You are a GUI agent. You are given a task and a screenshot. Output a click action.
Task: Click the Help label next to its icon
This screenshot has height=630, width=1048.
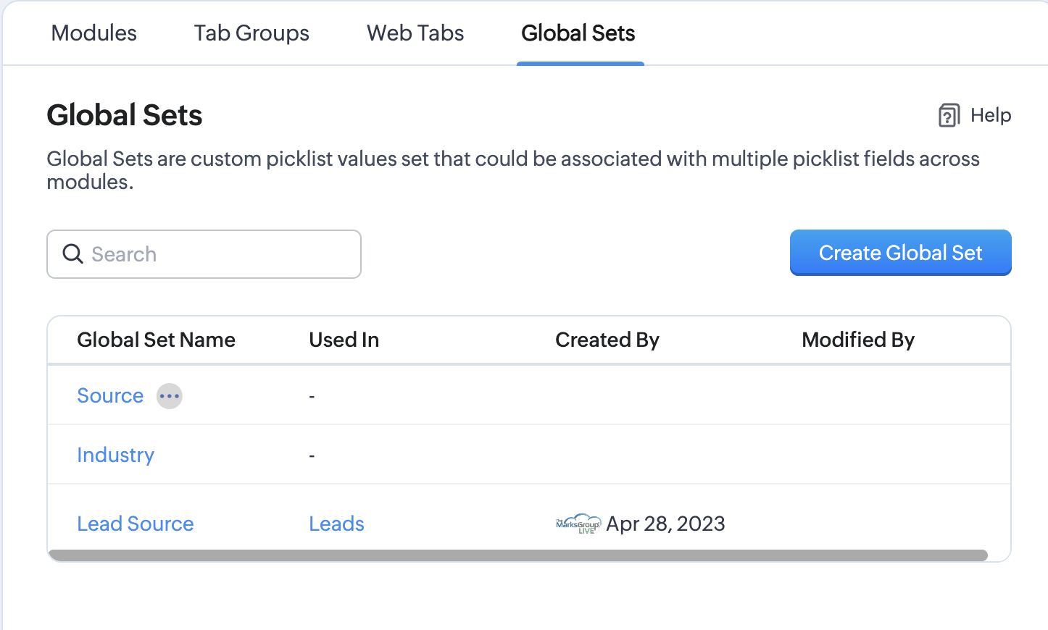point(991,115)
